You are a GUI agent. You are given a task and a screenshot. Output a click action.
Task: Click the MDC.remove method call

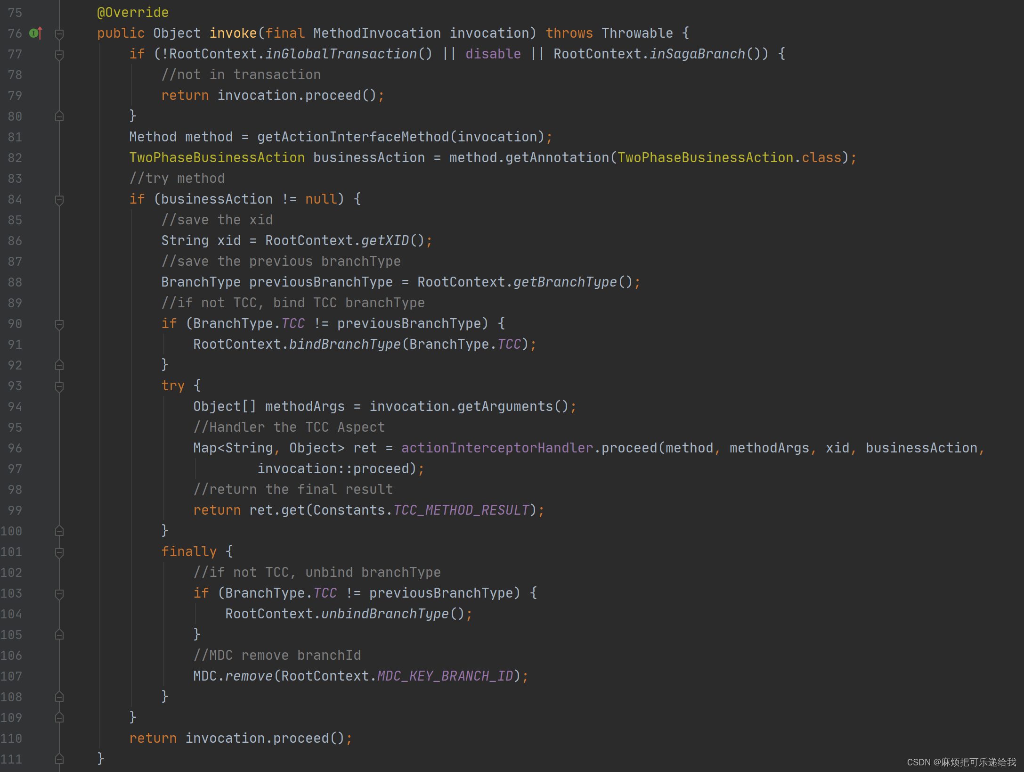pyautogui.click(x=233, y=676)
